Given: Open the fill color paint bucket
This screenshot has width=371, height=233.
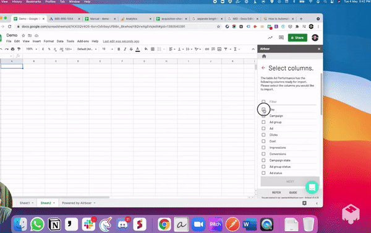Looking at the screenshot, I should click(x=146, y=49).
